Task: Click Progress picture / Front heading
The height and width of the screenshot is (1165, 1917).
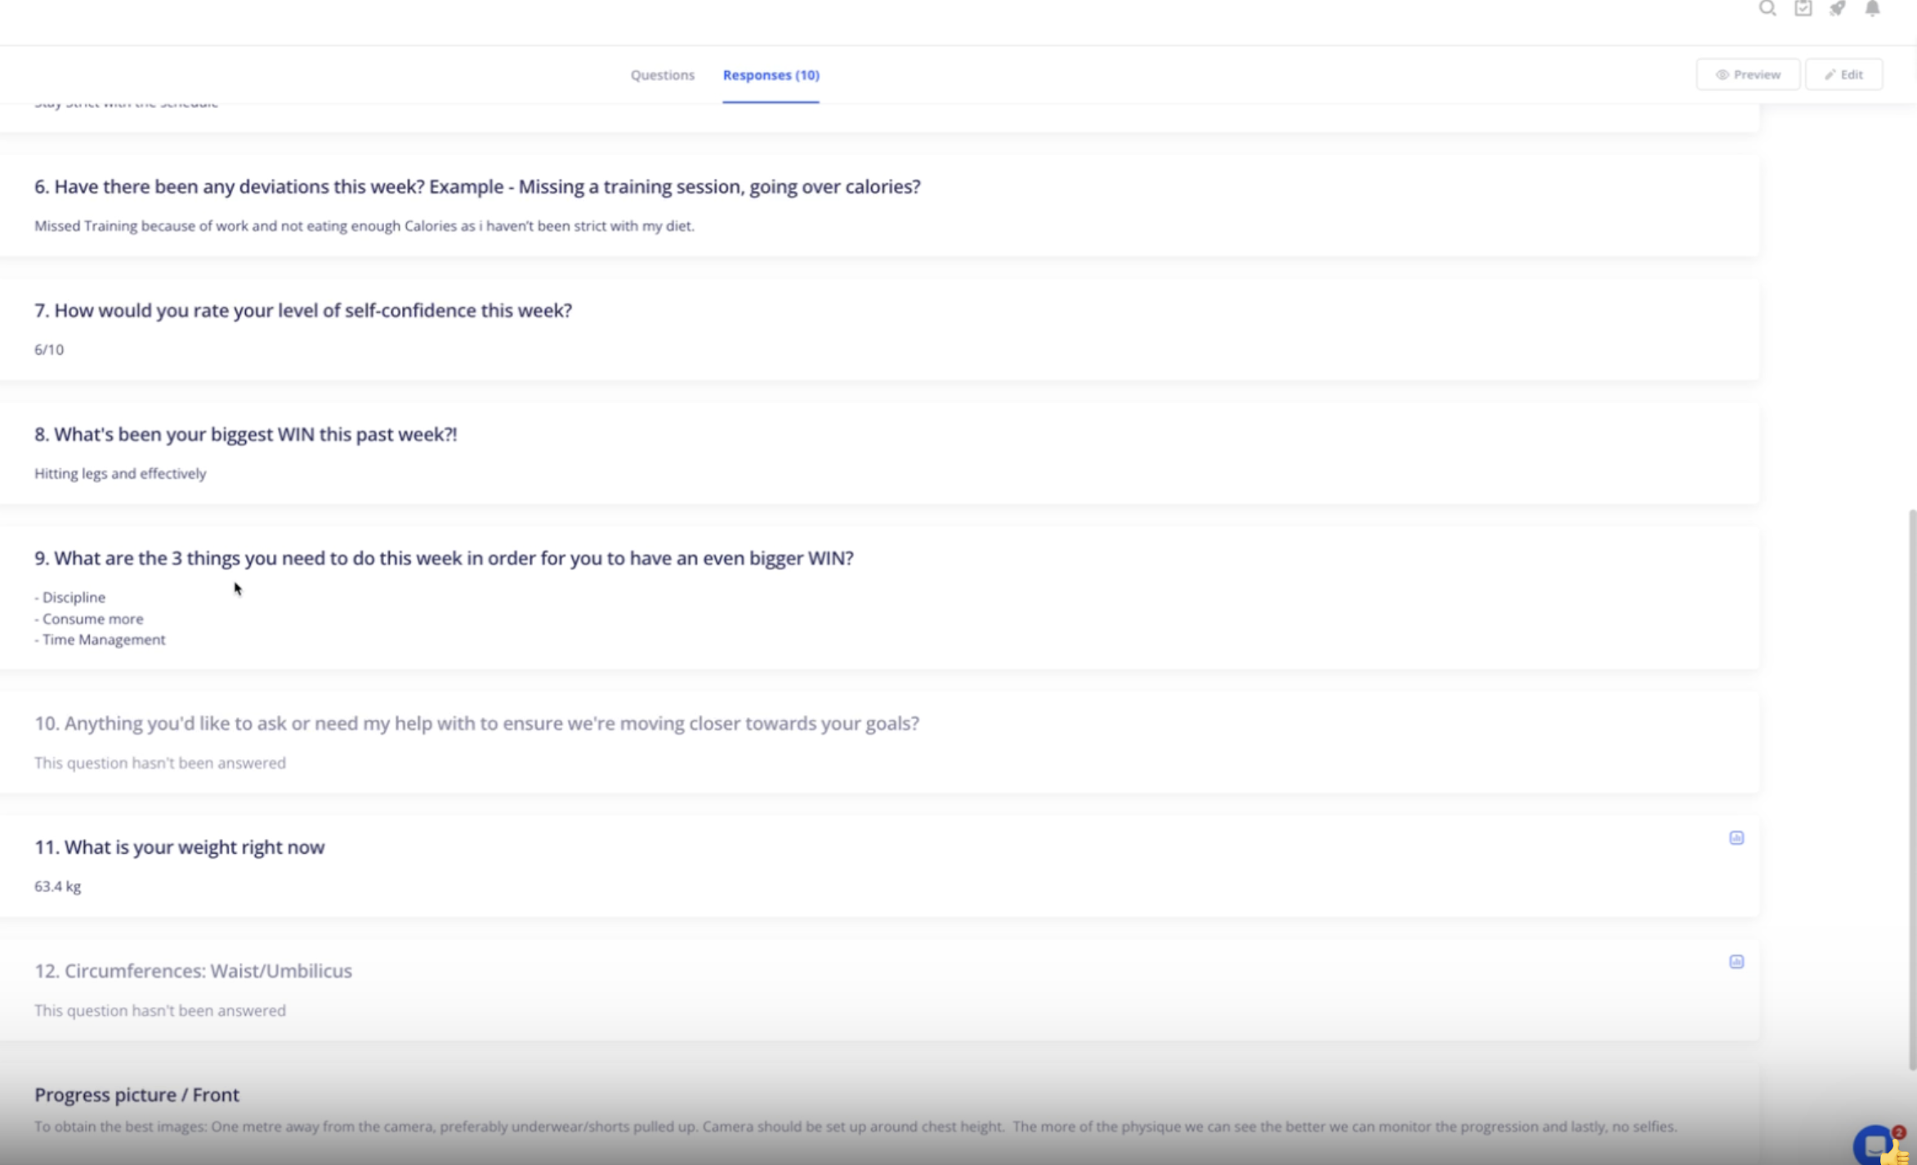Action: click(136, 1095)
